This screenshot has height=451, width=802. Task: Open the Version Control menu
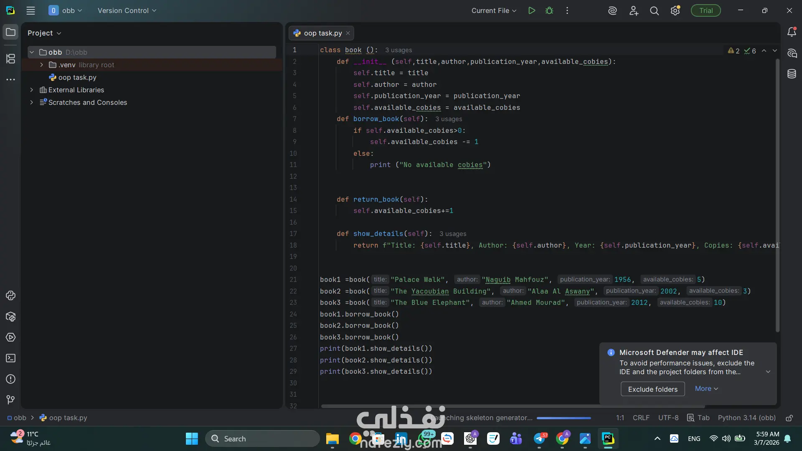(x=127, y=11)
